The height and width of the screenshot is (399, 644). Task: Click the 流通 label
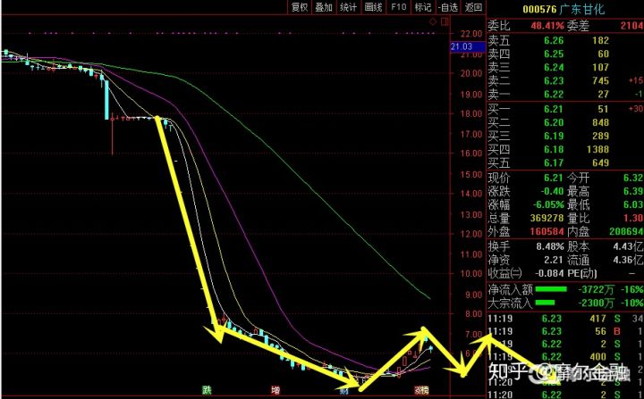579,260
